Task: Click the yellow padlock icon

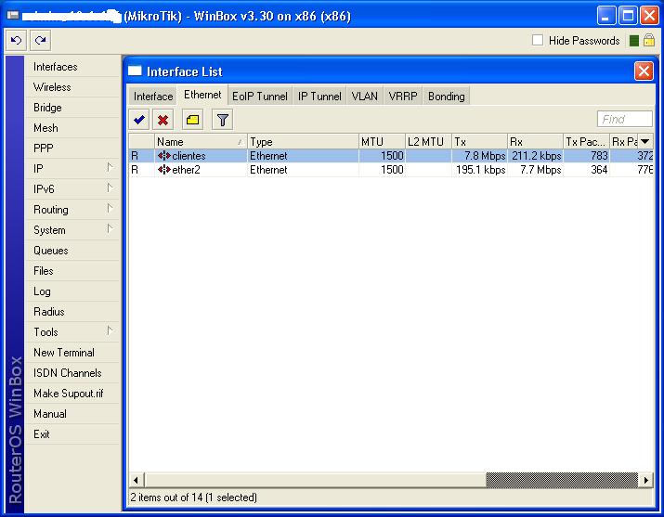Action: 649,41
